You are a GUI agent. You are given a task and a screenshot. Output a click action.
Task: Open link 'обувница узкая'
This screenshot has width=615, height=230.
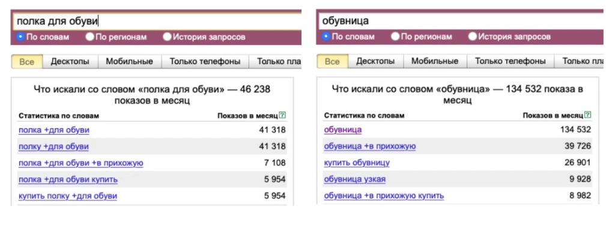click(x=354, y=180)
